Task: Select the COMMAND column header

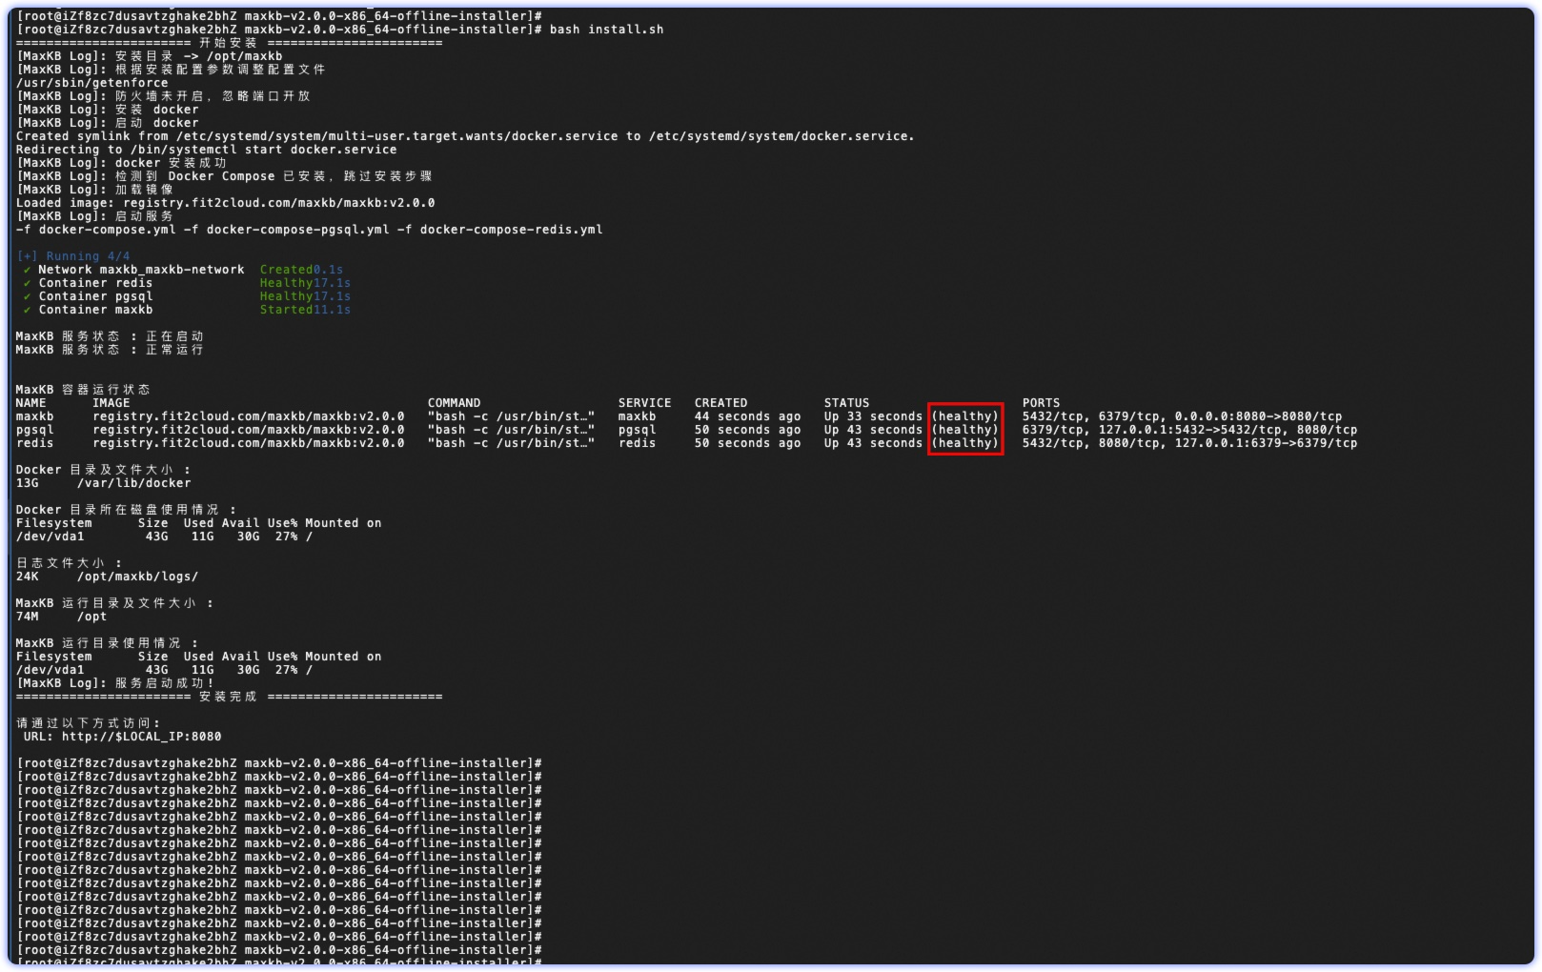Action: coord(454,403)
